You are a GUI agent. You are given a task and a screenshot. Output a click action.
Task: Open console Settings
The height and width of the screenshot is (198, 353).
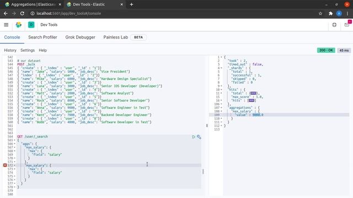[28, 50]
